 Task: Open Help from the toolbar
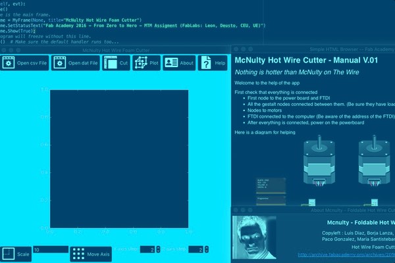[x=213, y=63]
